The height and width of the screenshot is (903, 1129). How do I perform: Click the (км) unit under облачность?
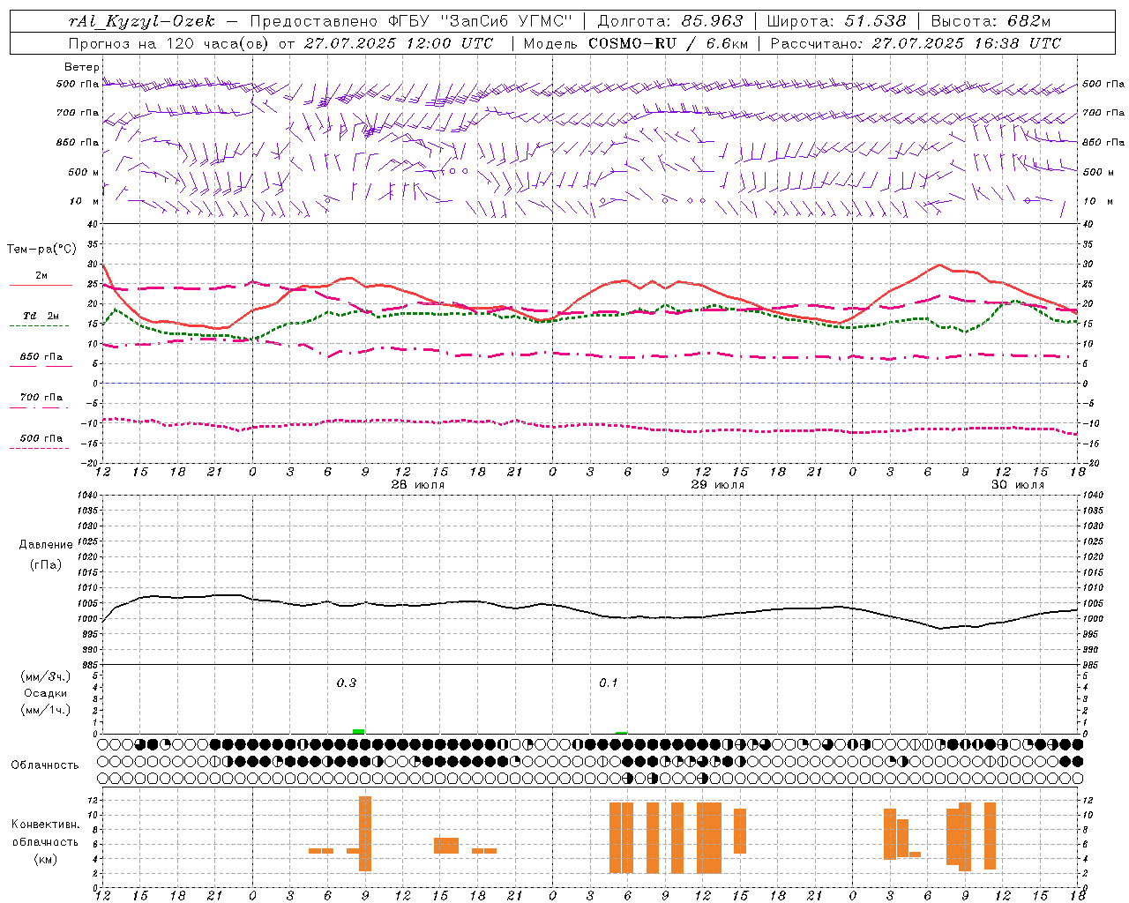tap(45, 858)
